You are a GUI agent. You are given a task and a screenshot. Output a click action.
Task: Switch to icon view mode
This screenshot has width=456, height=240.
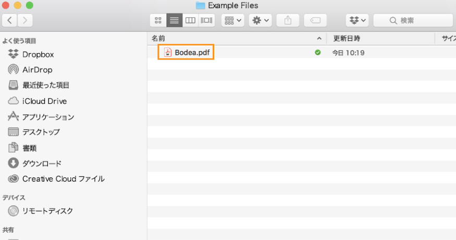pos(158,20)
